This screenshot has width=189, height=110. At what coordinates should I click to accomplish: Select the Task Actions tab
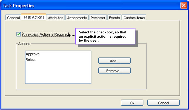pos(34,17)
